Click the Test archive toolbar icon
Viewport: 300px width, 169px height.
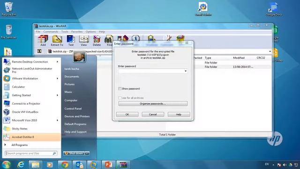[71, 40]
